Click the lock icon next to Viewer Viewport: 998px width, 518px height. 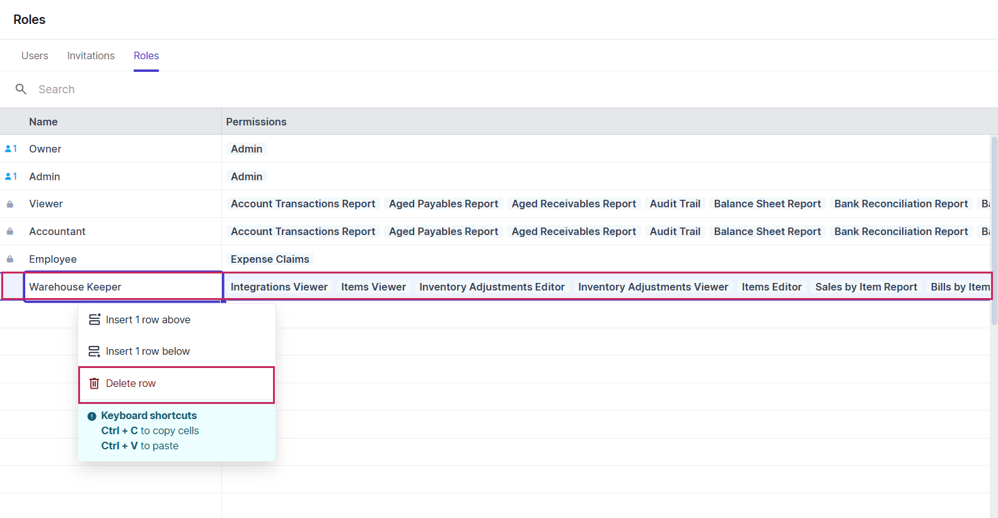pos(10,204)
